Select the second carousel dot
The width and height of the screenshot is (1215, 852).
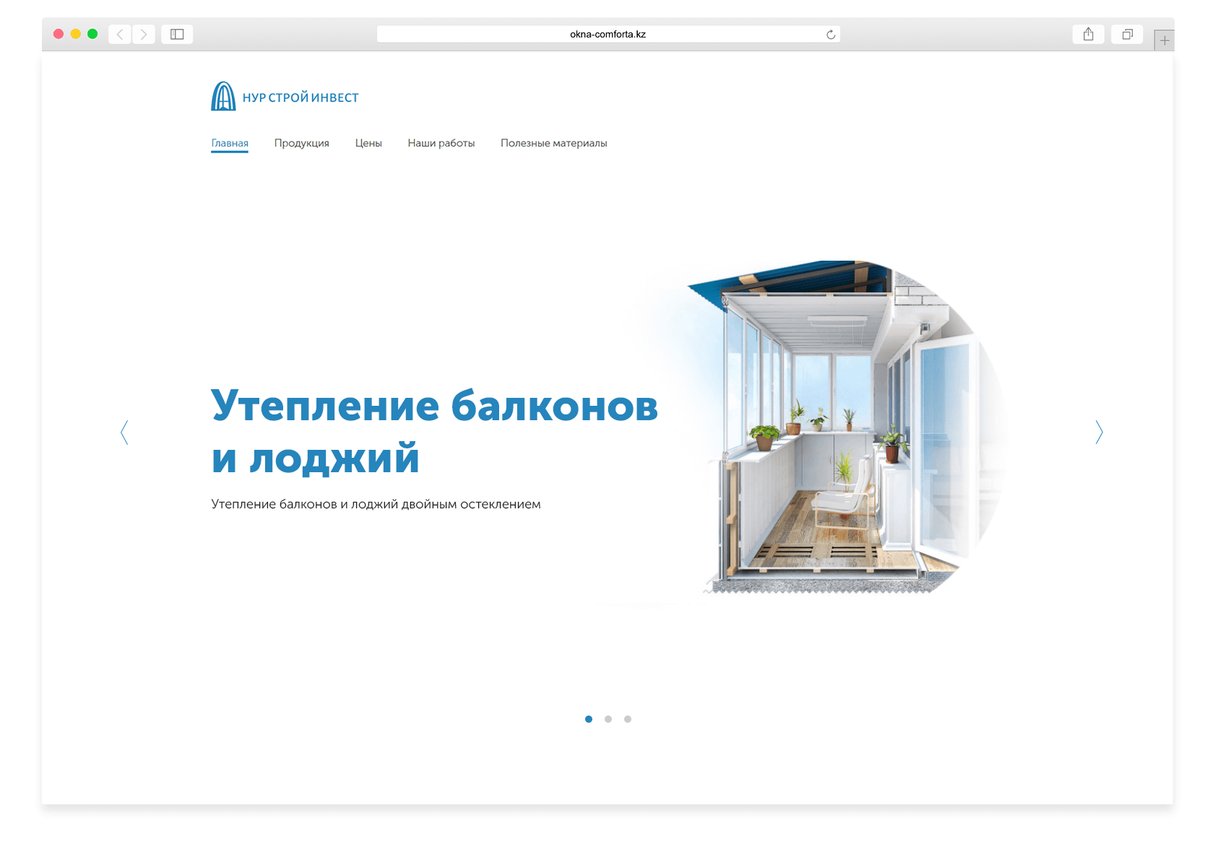click(608, 718)
